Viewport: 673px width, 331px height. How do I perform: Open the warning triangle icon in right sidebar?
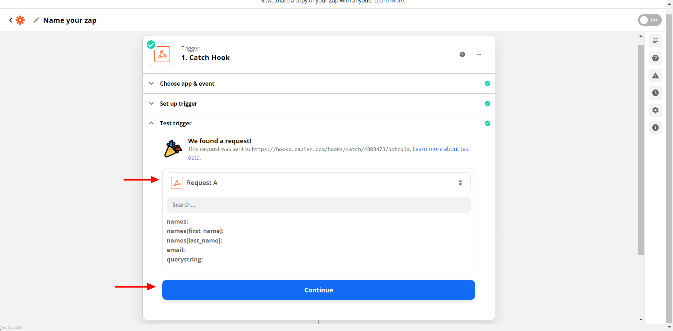tap(655, 75)
